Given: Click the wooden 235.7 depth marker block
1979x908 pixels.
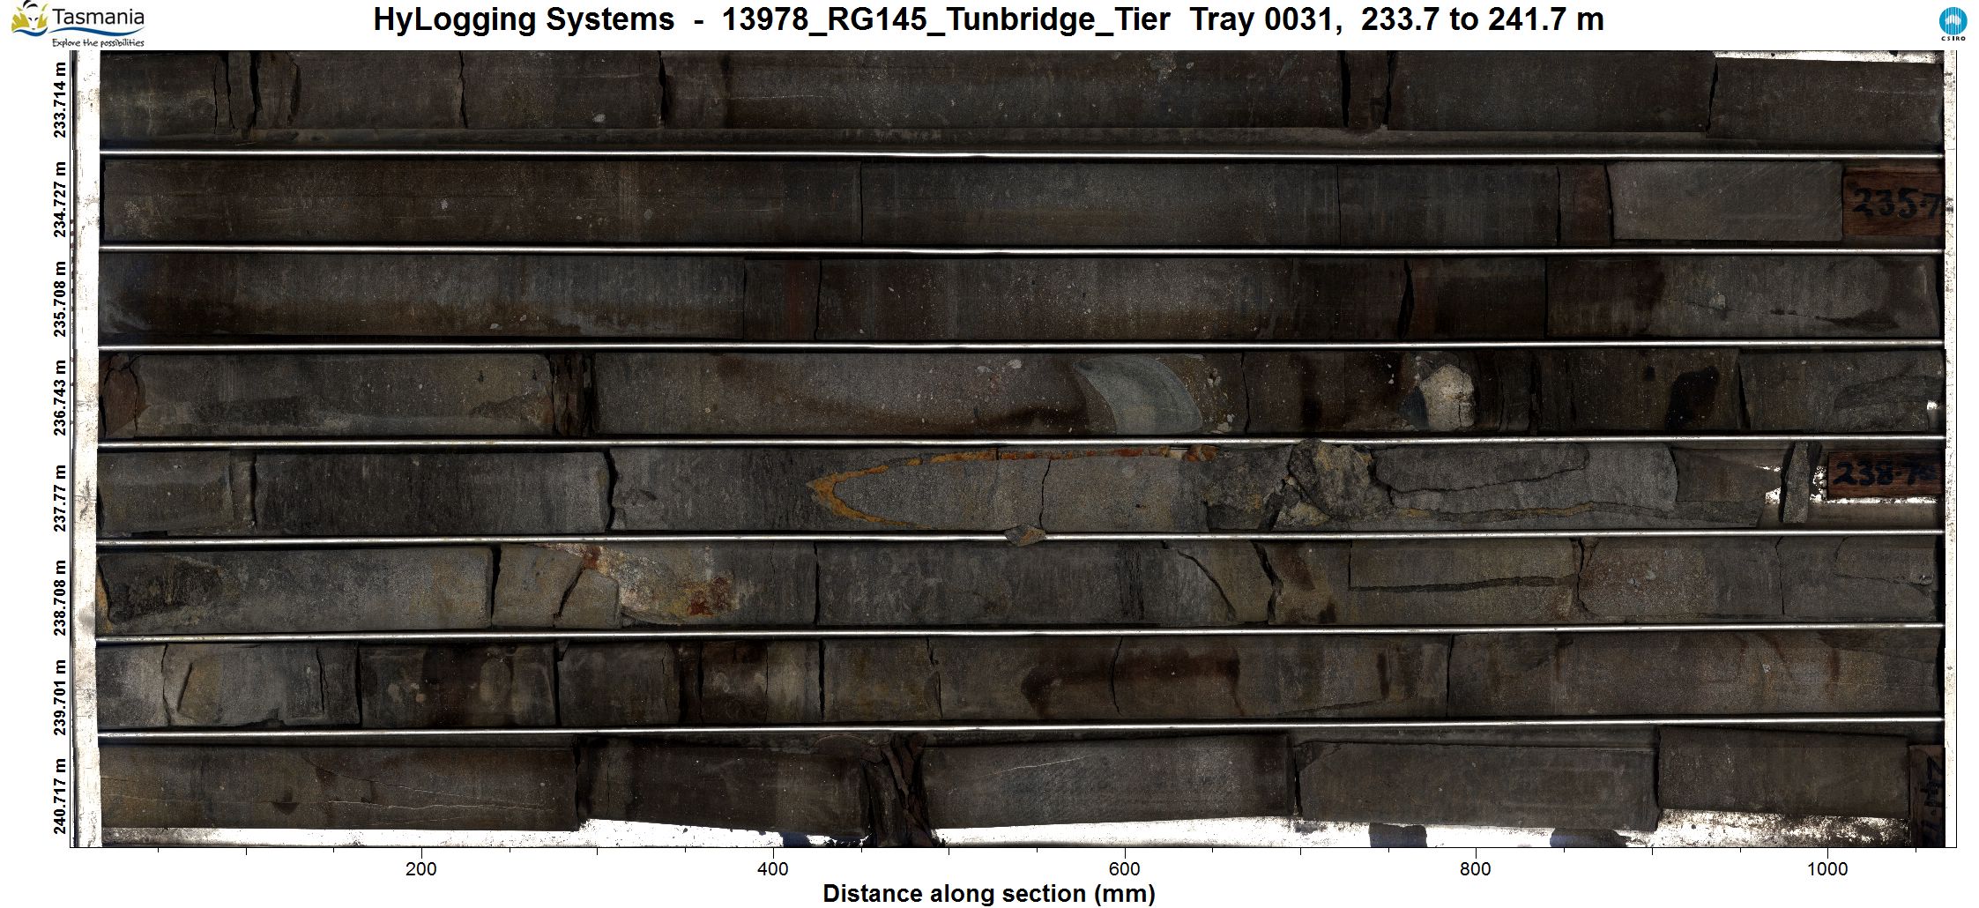Looking at the screenshot, I should pos(1892,204).
